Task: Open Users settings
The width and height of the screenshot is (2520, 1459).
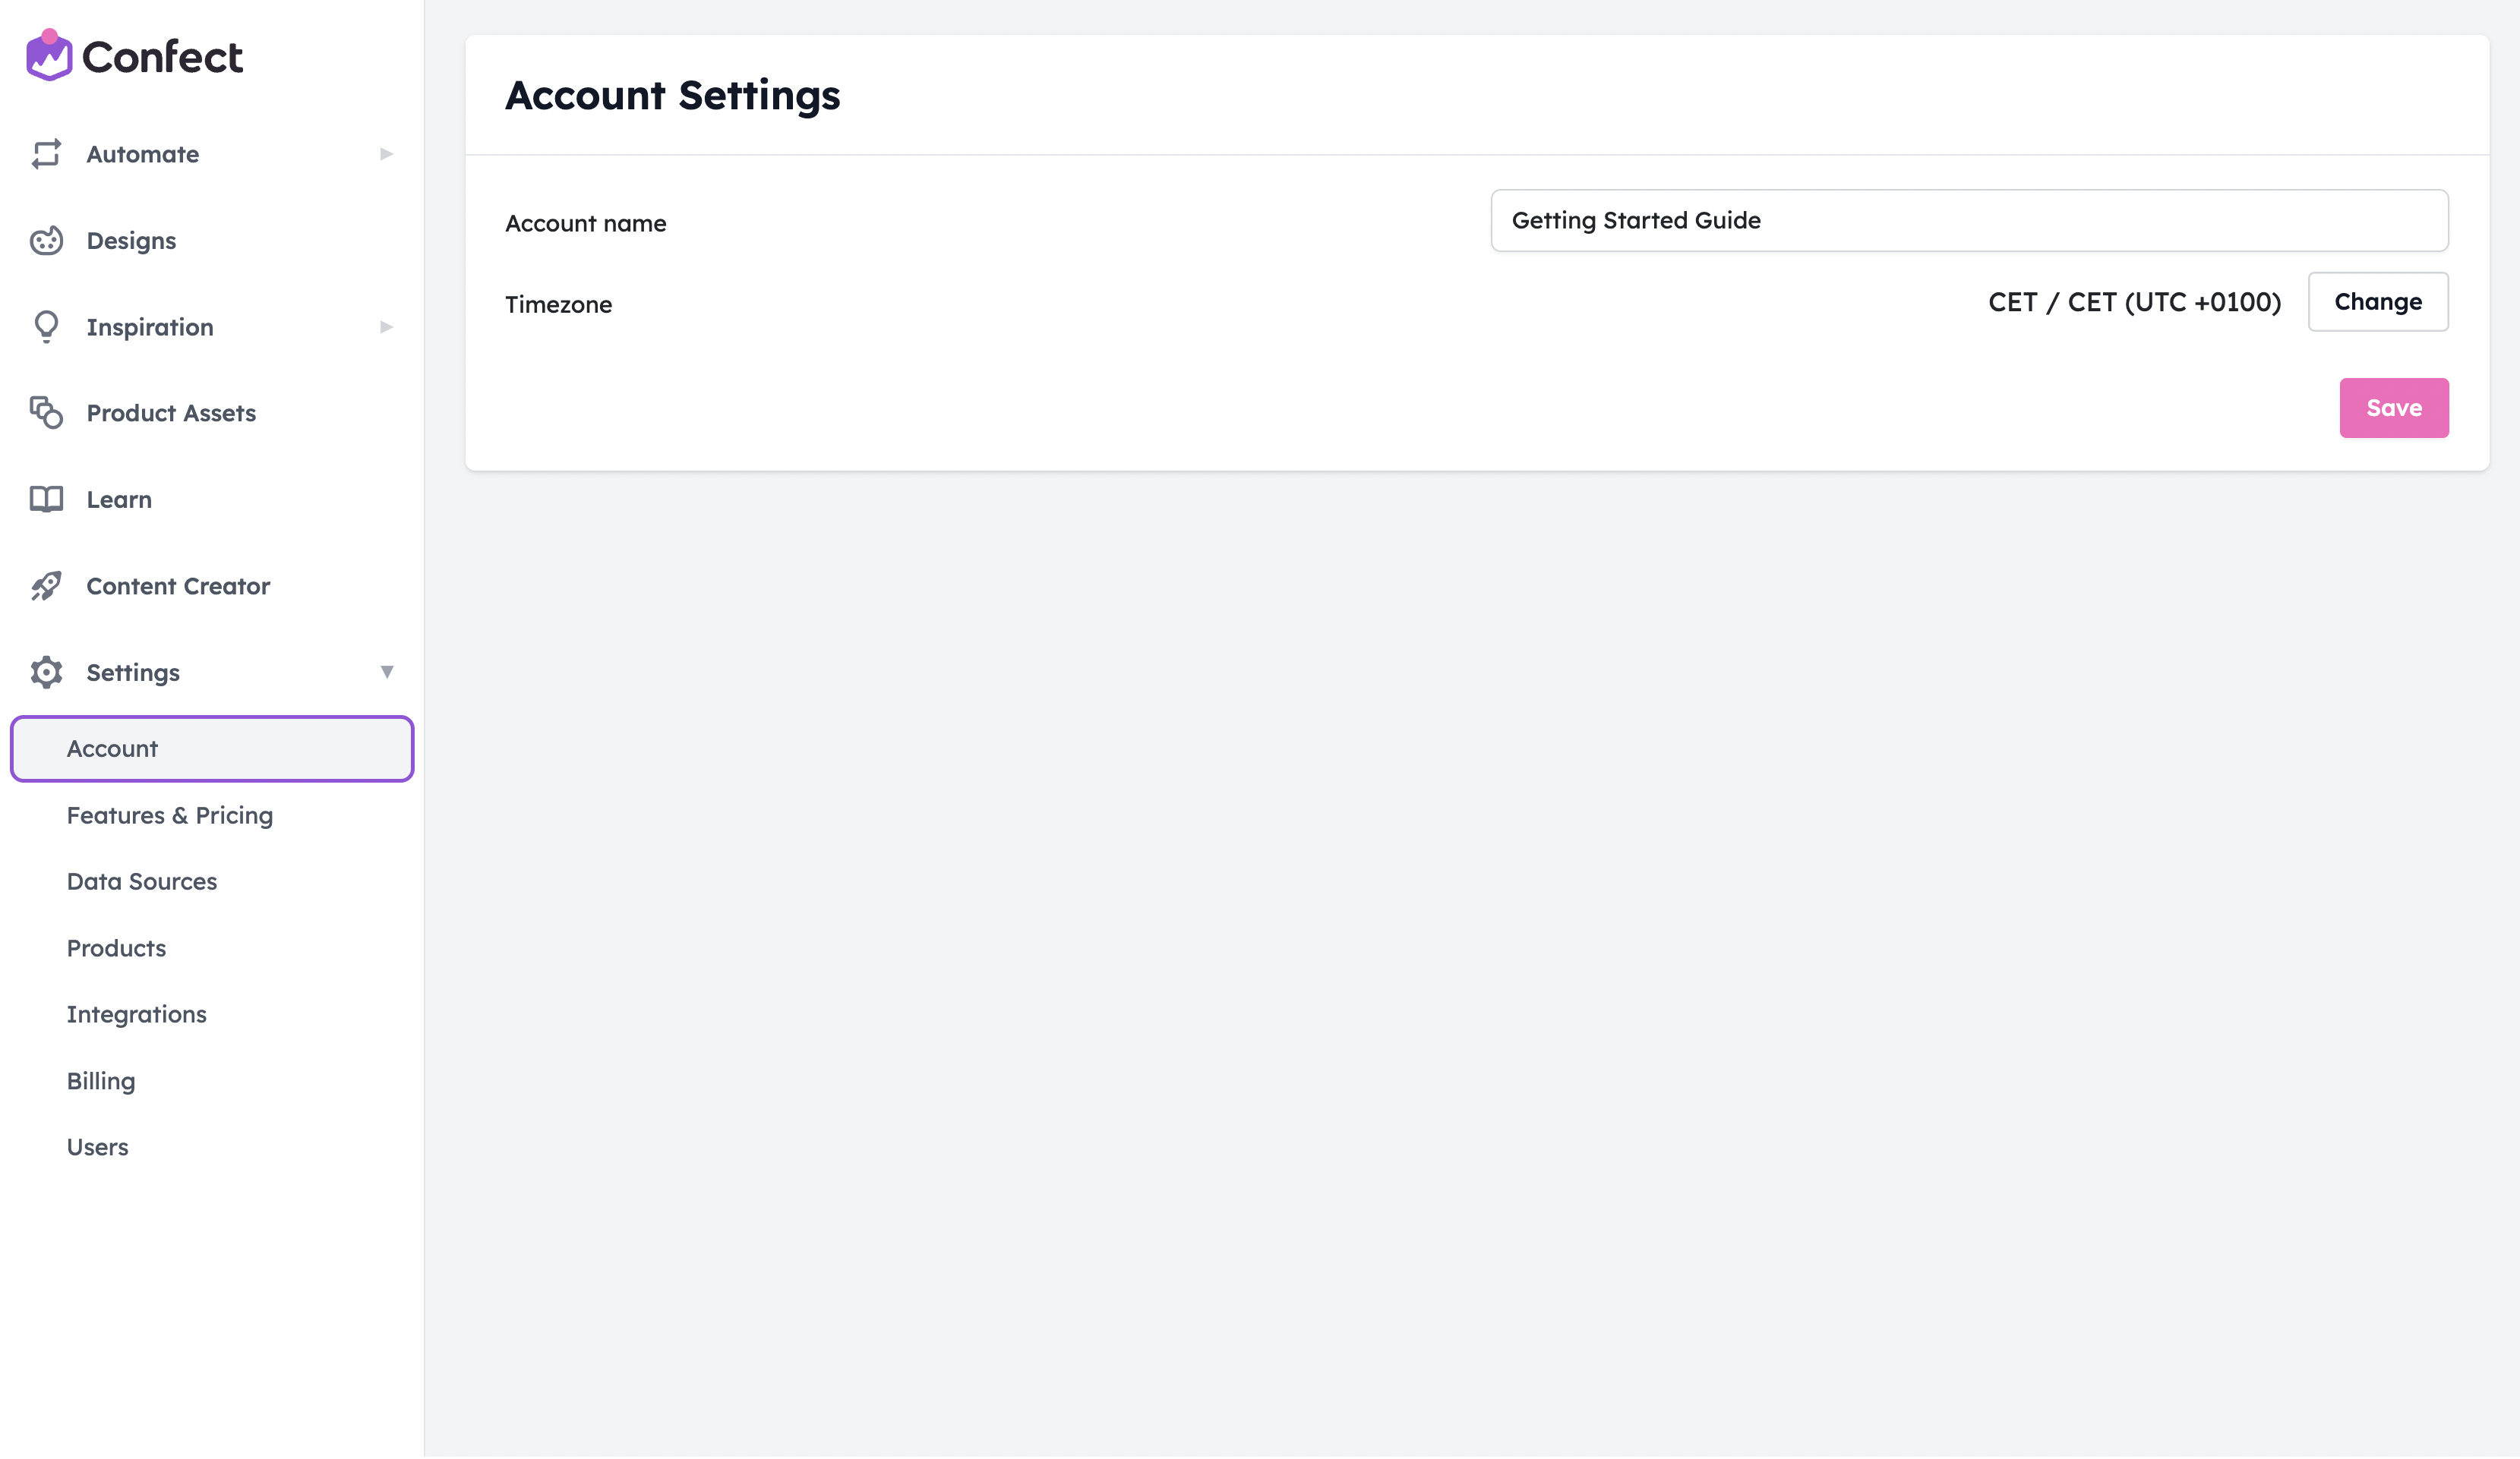Action: coord(97,1149)
